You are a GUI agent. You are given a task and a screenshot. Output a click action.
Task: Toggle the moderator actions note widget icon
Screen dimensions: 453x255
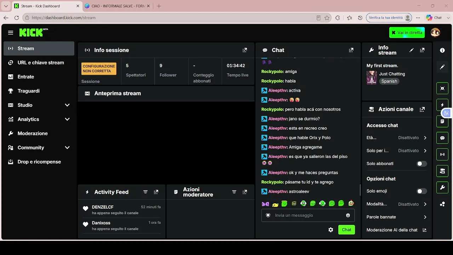tap(442, 121)
